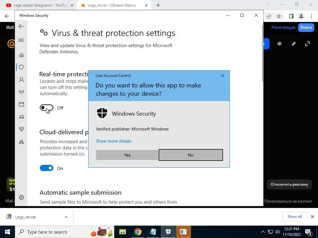This screenshot has height=238, width=318.
Task: Open Account protection person icon
Action: (x=21, y=80)
